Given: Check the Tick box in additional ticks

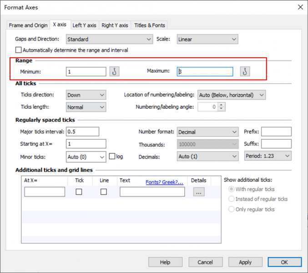Looking at the screenshot, I should pyautogui.click(x=79, y=192).
